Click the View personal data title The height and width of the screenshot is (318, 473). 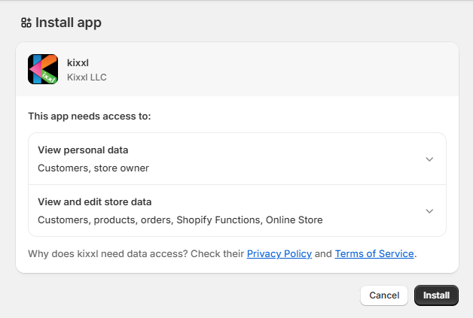point(83,150)
